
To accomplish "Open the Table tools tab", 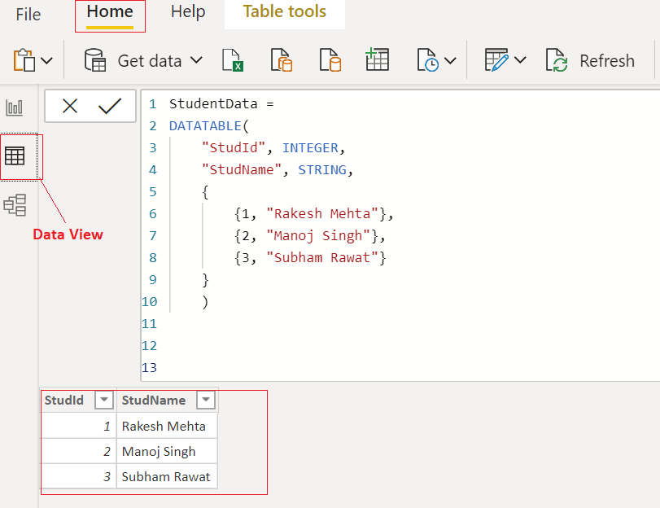I will (285, 11).
